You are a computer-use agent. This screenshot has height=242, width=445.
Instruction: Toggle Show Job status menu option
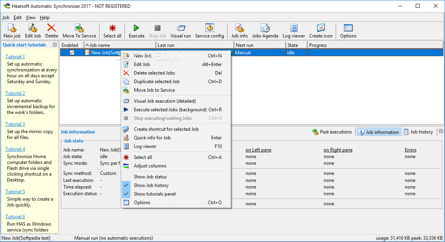(x=176, y=177)
